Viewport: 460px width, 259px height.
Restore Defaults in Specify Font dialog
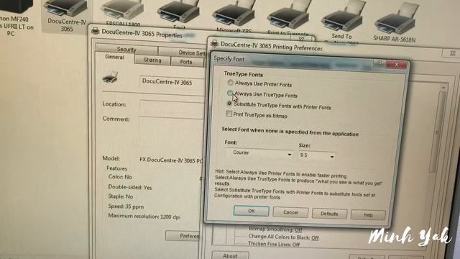tap(329, 214)
